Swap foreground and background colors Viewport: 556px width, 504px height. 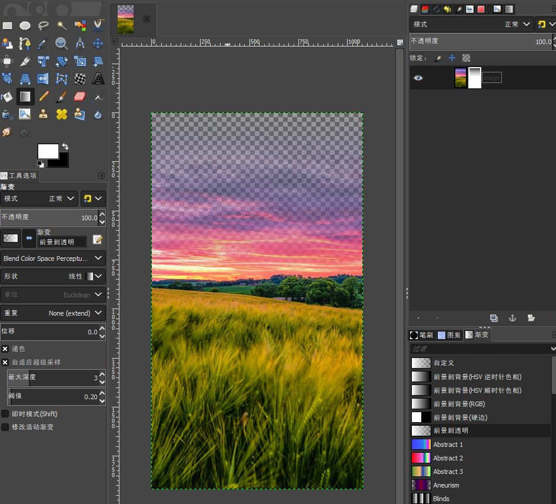pos(65,147)
